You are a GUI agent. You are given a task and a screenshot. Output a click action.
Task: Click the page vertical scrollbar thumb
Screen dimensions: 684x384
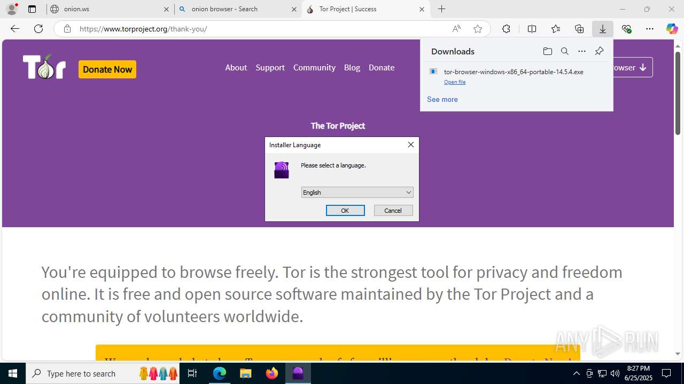click(x=678, y=92)
